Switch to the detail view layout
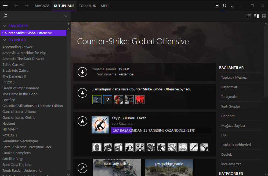This screenshot has height=176, width=268. (256, 16)
